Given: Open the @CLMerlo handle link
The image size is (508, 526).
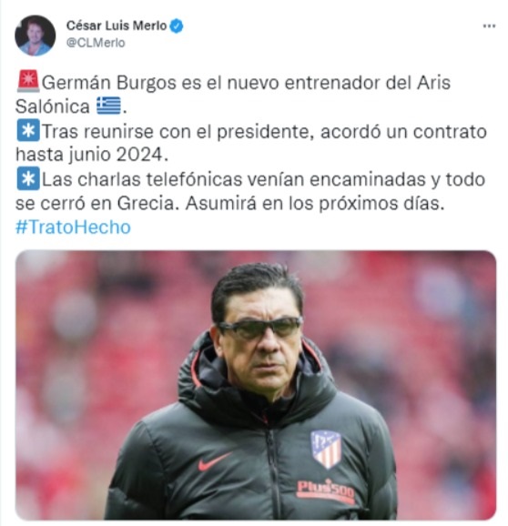Looking at the screenshot, I should (96, 43).
